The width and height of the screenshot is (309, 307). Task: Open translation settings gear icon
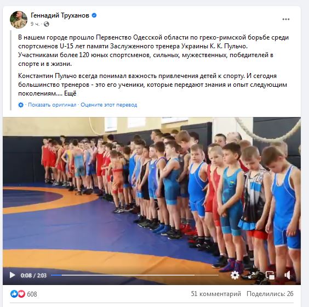click(21, 105)
